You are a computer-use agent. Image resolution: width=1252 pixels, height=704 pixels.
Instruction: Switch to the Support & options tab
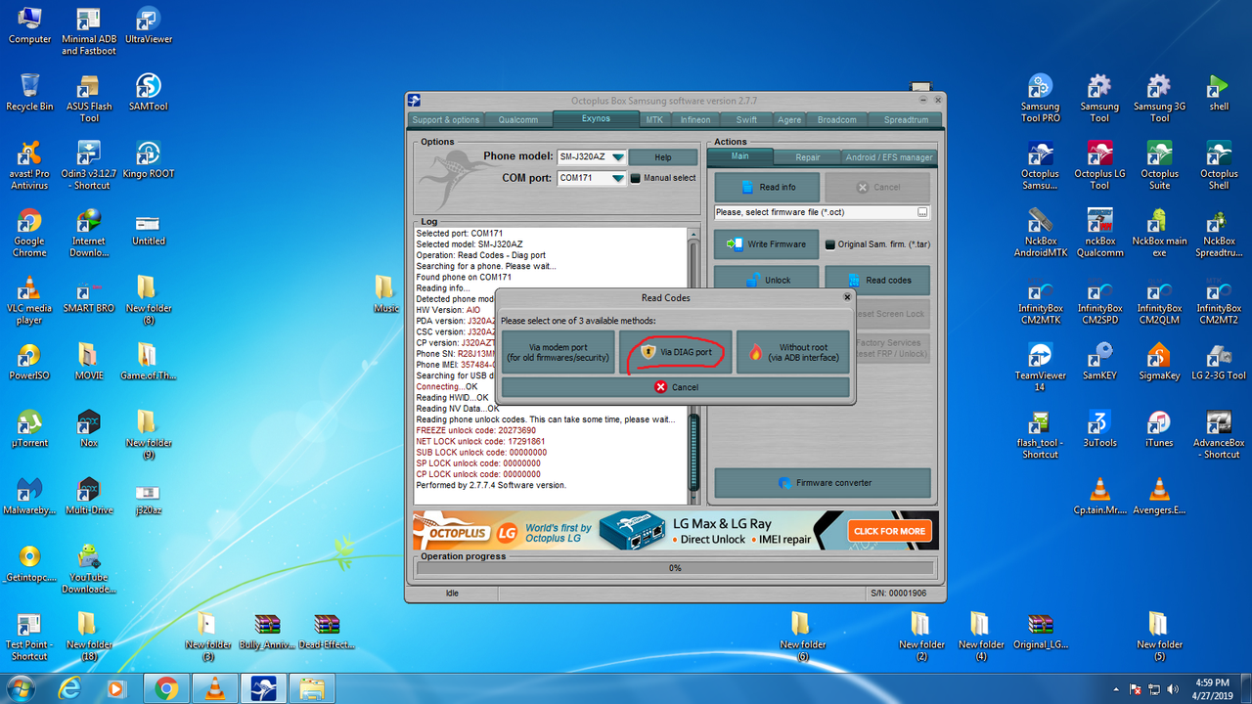[x=446, y=120]
